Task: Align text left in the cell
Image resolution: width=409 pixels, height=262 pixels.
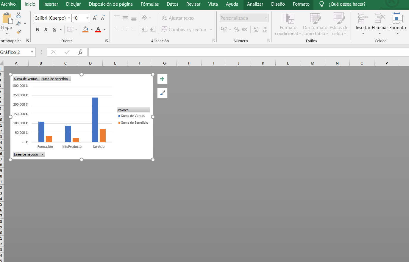Action: 117,29
